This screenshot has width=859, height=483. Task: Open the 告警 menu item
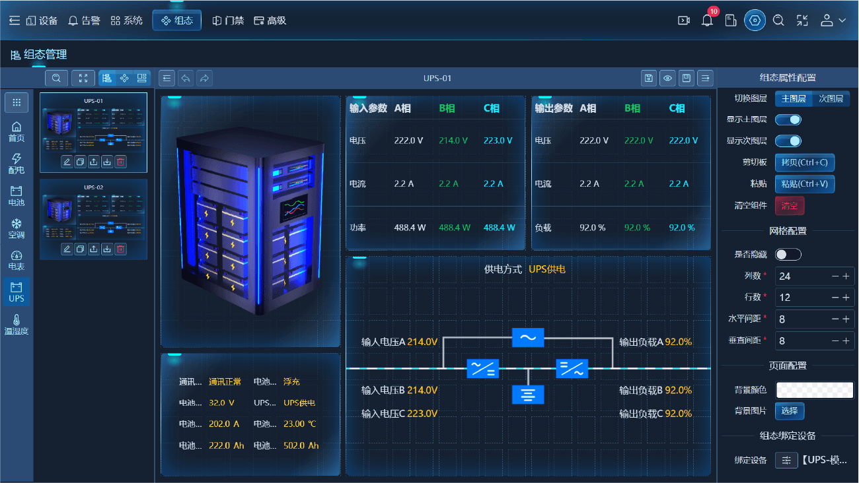[84, 20]
